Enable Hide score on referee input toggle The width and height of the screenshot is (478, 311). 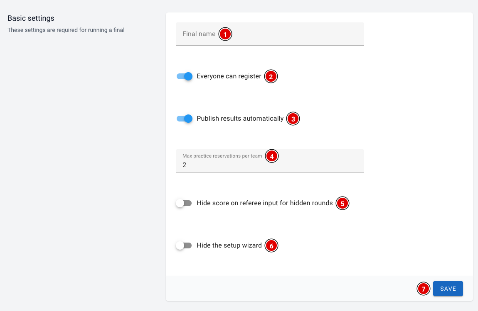pos(184,203)
